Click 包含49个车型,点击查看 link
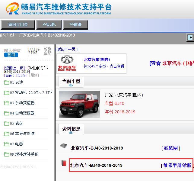Screen dimensions: 194x181 coord(104,66)
